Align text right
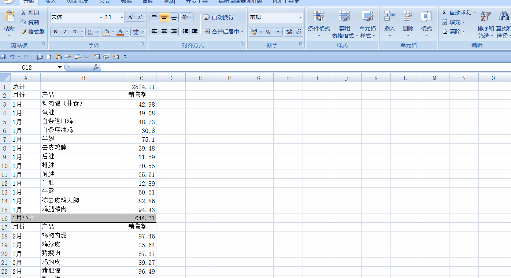The width and height of the screenshot is (511, 278). (x=174, y=32)
